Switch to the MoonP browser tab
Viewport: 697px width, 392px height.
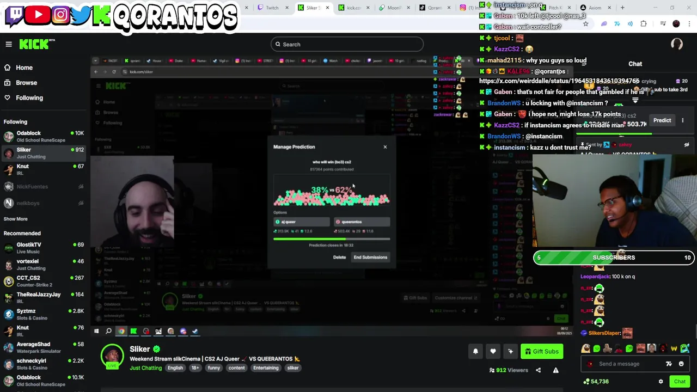tap(393, 8)
